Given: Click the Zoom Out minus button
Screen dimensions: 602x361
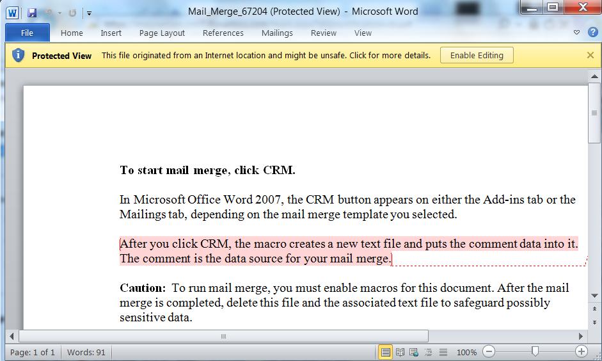Looking at the screenshot, I should 489,351.
